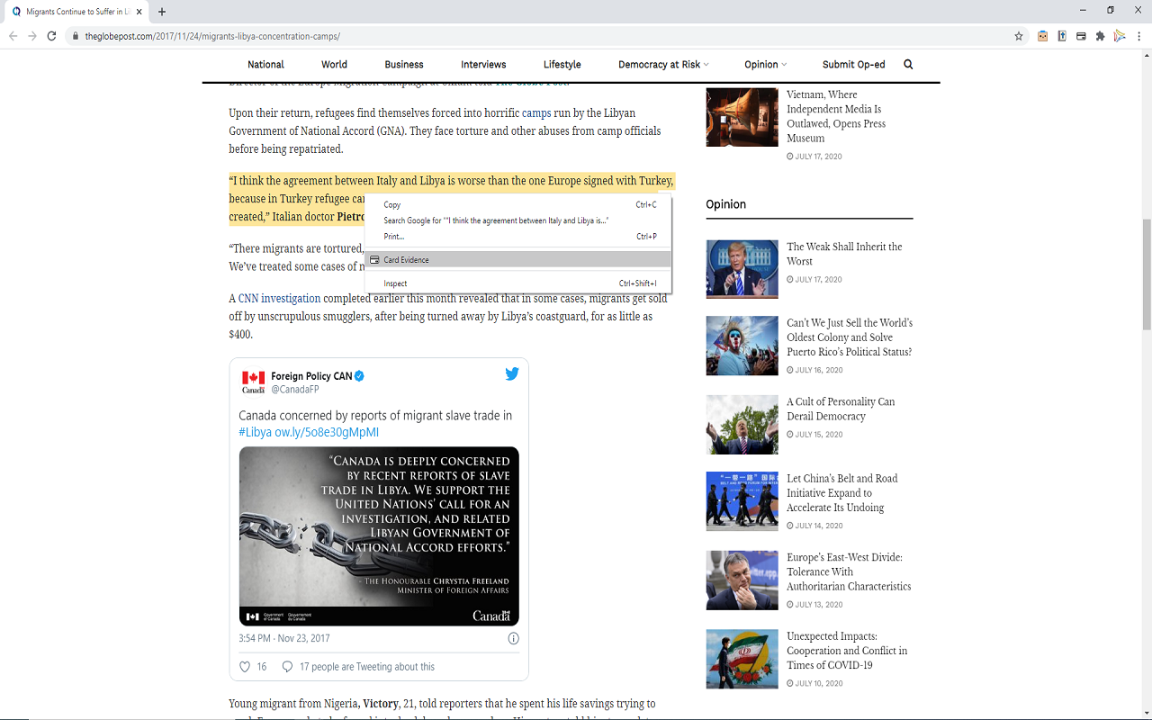The width and height of the screenshot is (1152, 720).
Task: Open the Extensions puzzle piece menu
Action: coord(1100,36)
